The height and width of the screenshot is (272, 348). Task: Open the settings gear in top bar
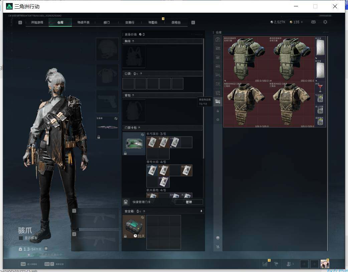(325, 22)
